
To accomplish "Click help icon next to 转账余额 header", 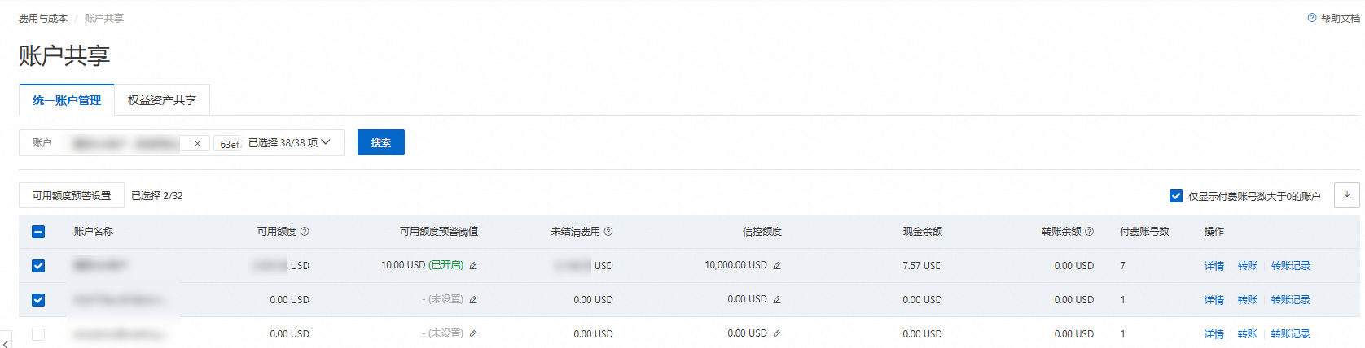I will pyautogui.click(x=1090, y=232).
